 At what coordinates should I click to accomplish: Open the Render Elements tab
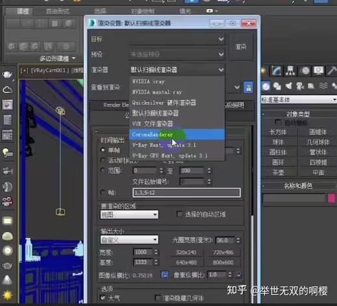[116, 105]
